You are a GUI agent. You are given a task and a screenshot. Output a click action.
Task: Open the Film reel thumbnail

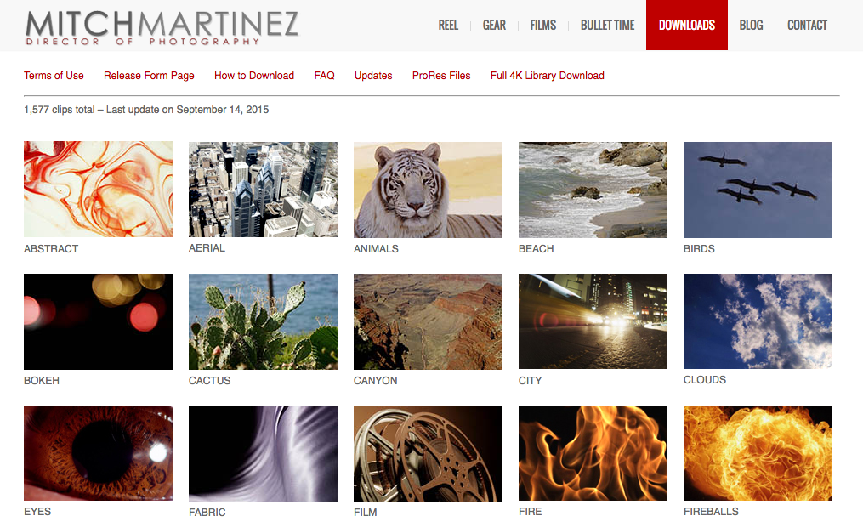(428, 453)
